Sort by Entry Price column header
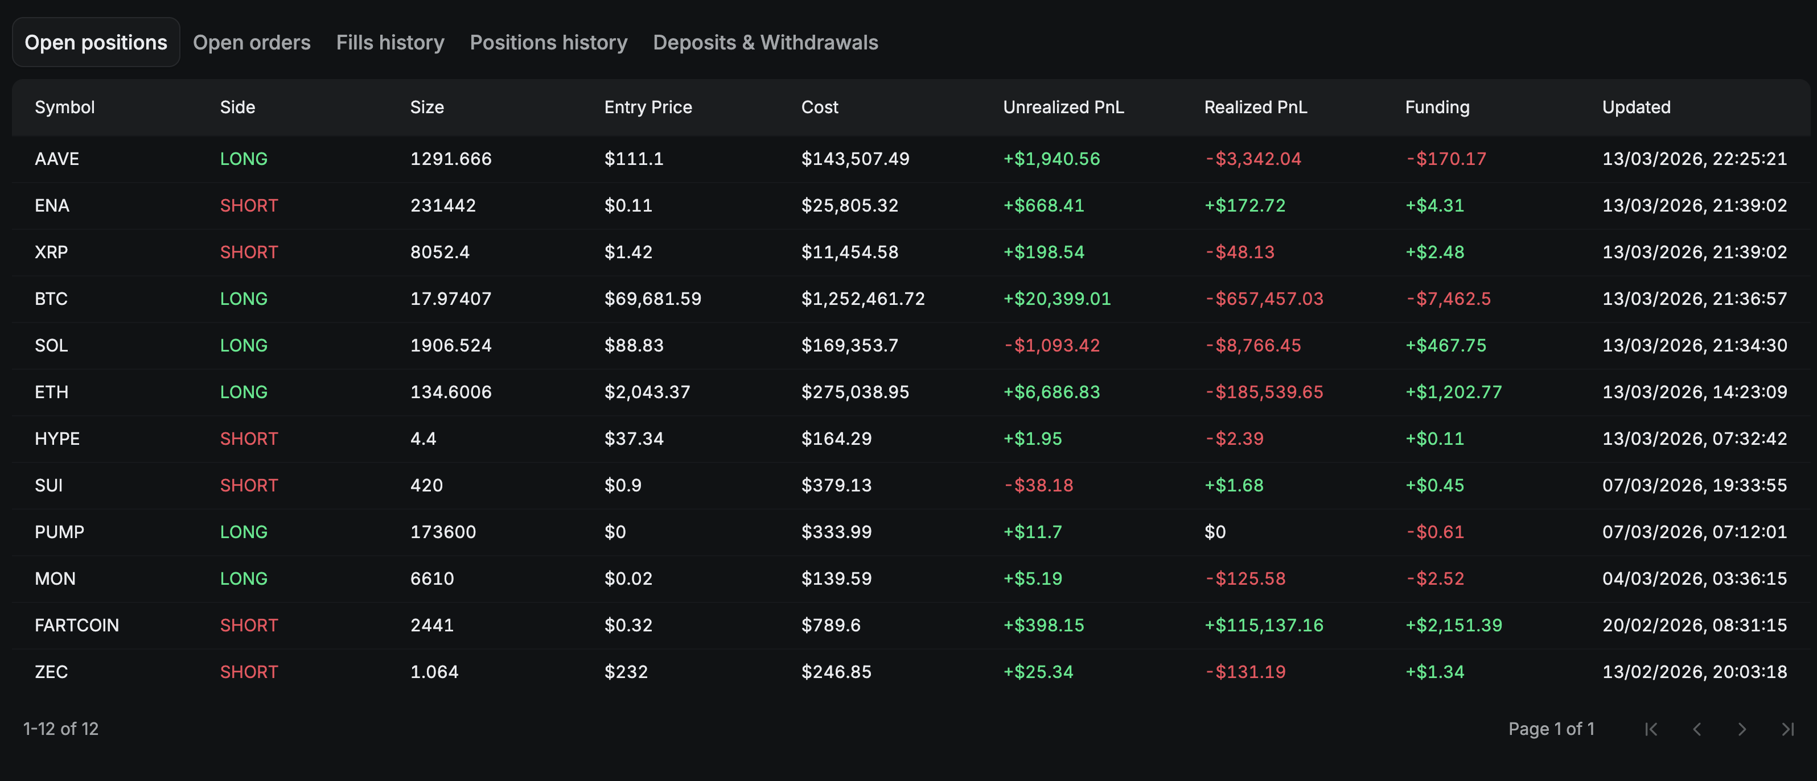 (x=648, y=107)
